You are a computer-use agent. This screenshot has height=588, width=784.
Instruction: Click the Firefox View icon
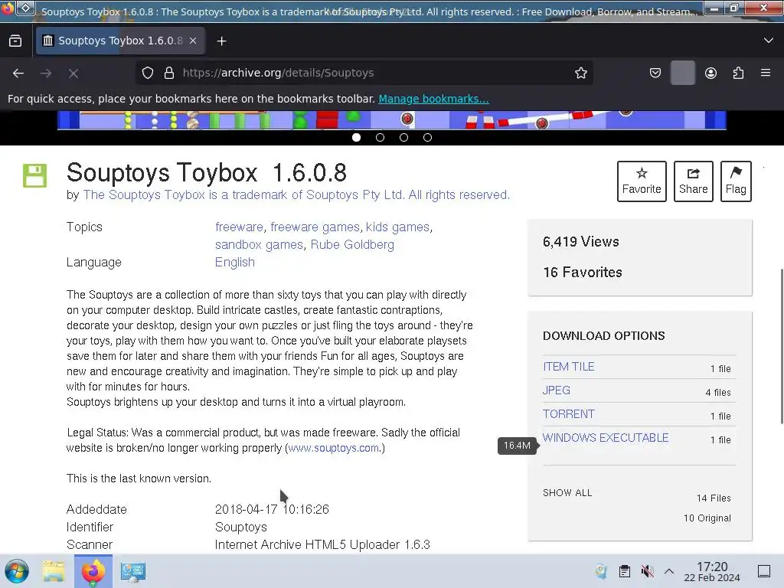(15, 41)
